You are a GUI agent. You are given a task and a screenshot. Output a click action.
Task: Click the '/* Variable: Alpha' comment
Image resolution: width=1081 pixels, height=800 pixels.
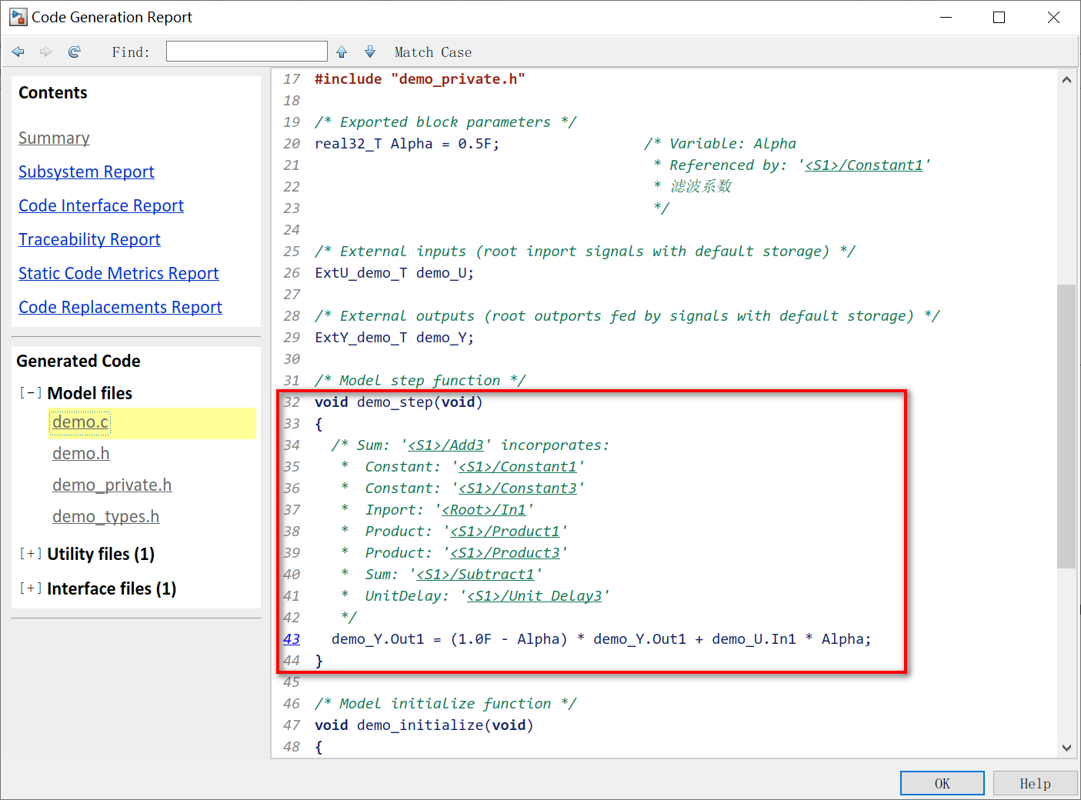pos(720,144)
